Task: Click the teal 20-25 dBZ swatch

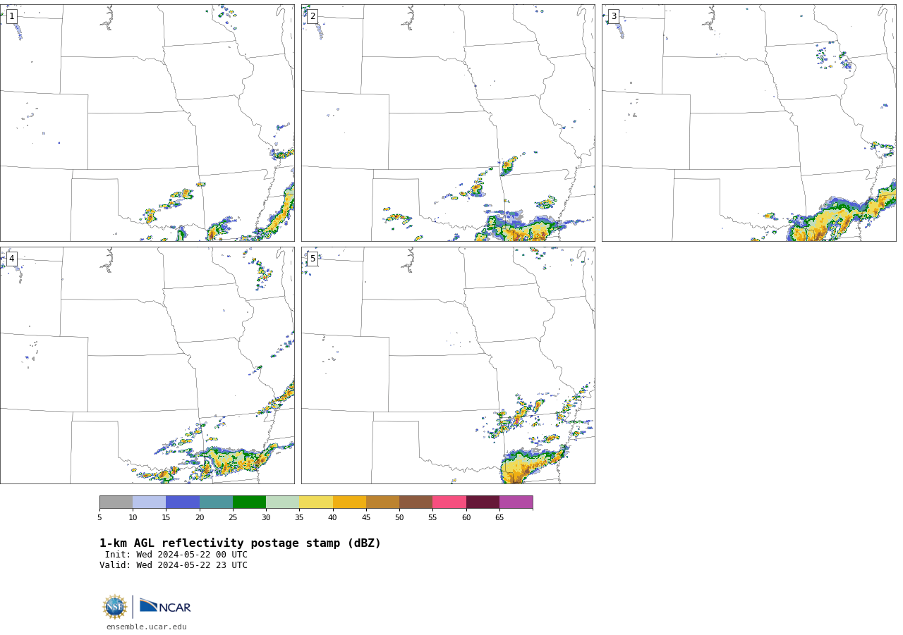Action: point(216,503)
